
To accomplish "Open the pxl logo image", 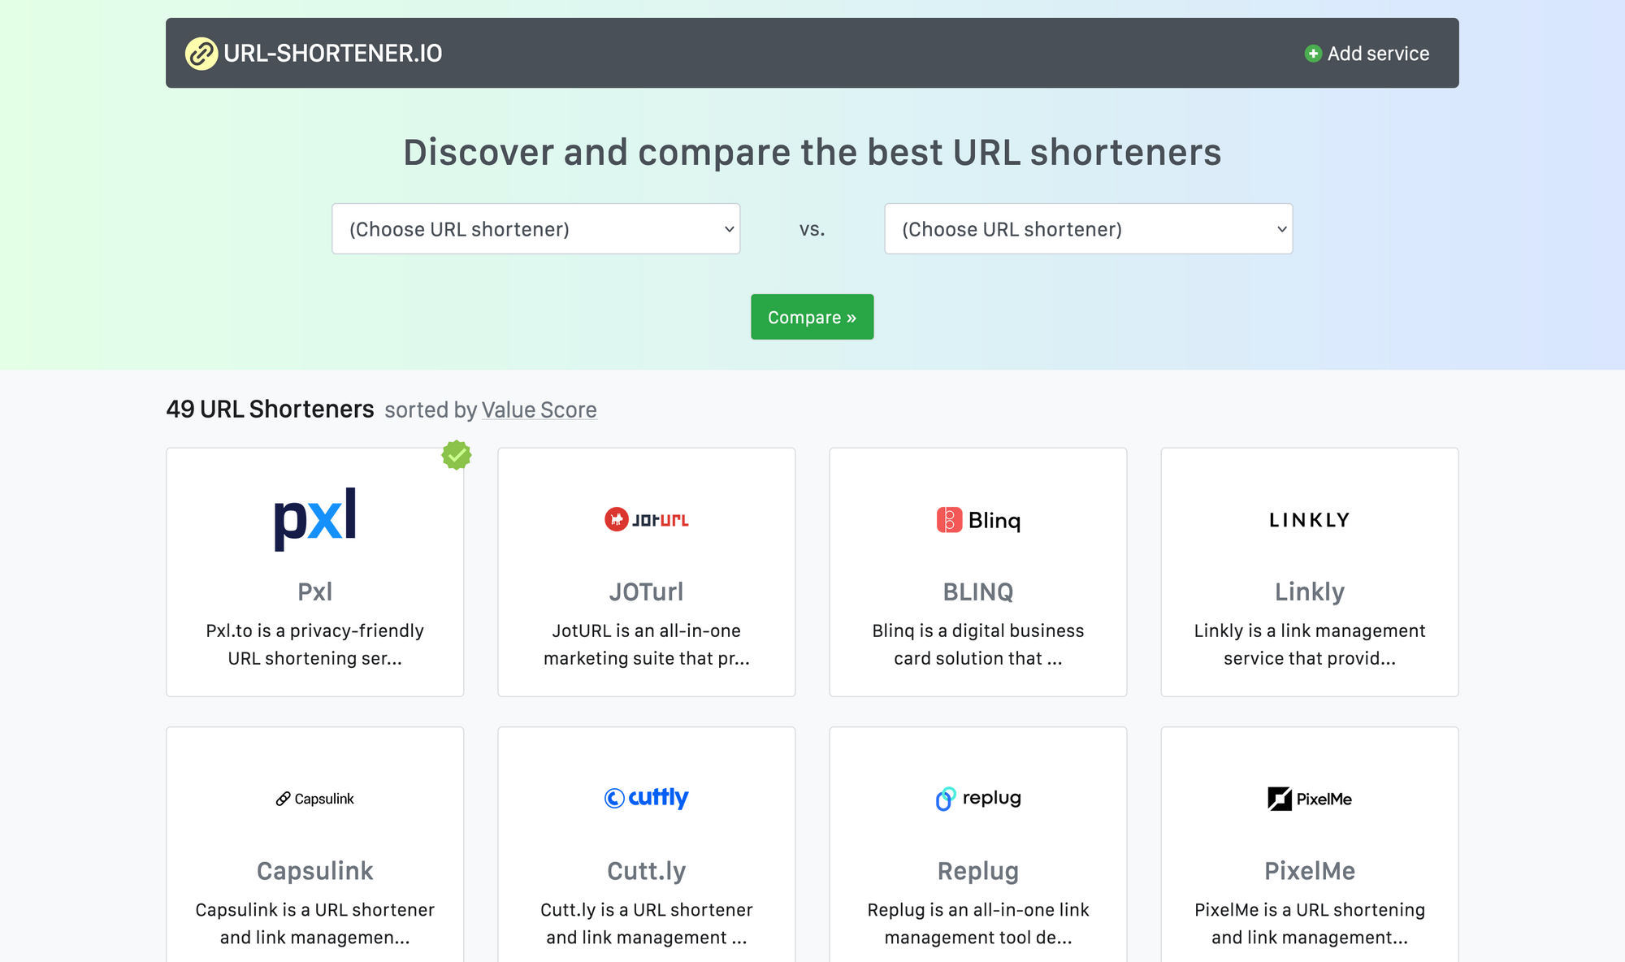I will coord(315,518).
